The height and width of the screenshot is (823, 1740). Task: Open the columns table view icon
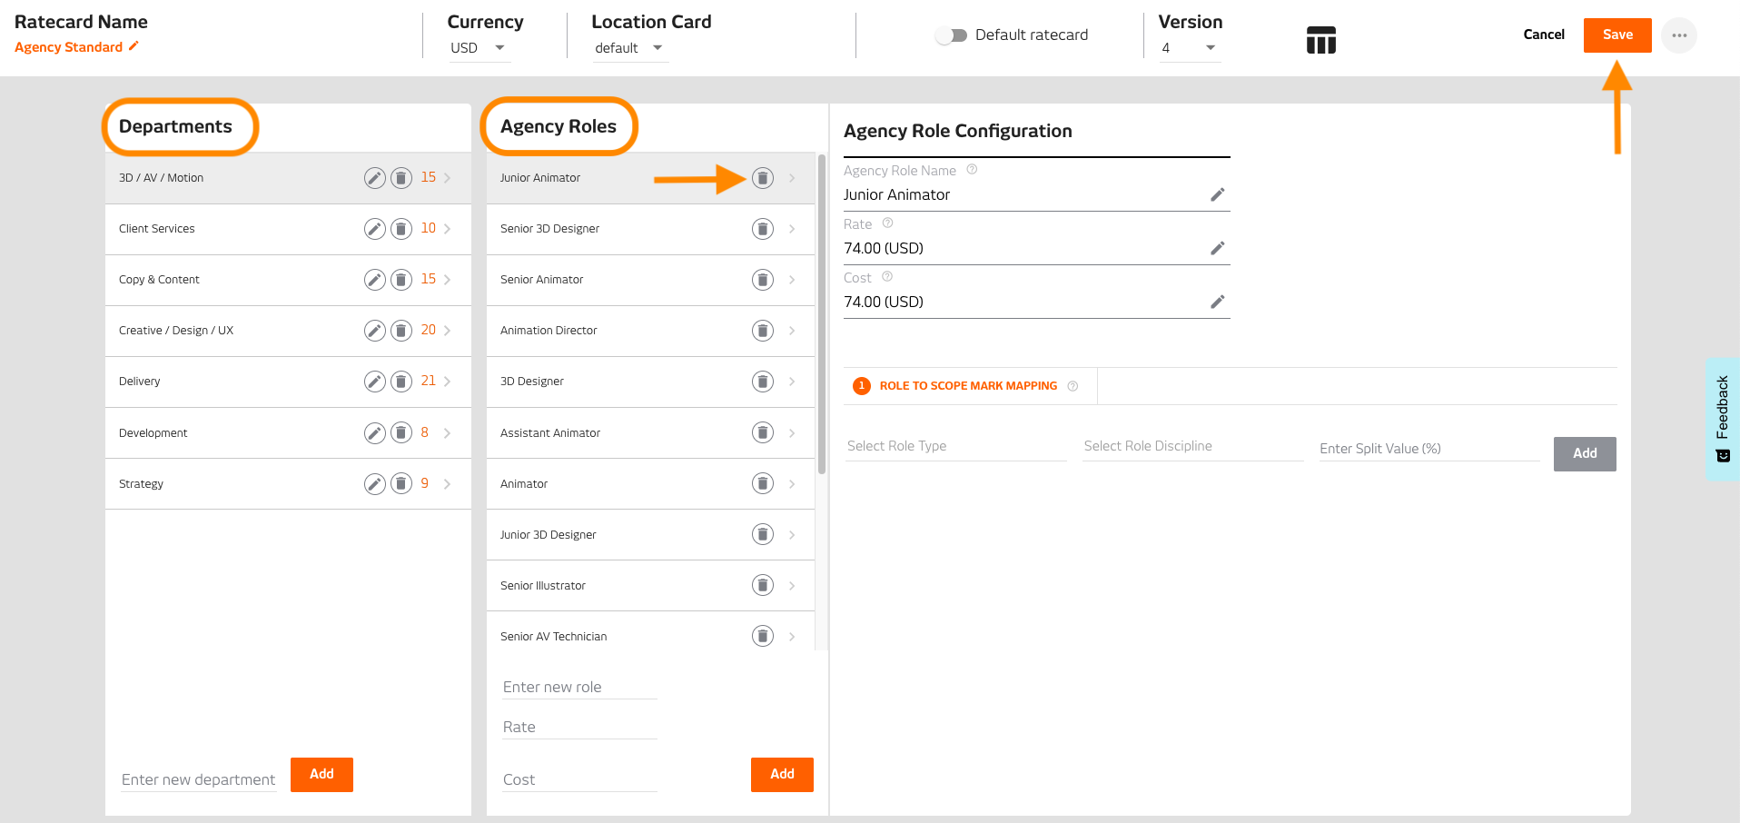pyautogui.click(x=1320, y=40)
